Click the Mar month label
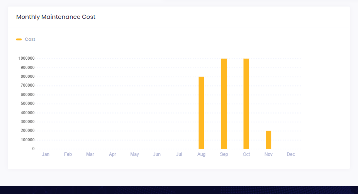358x194 pixels. click(90, 154)
